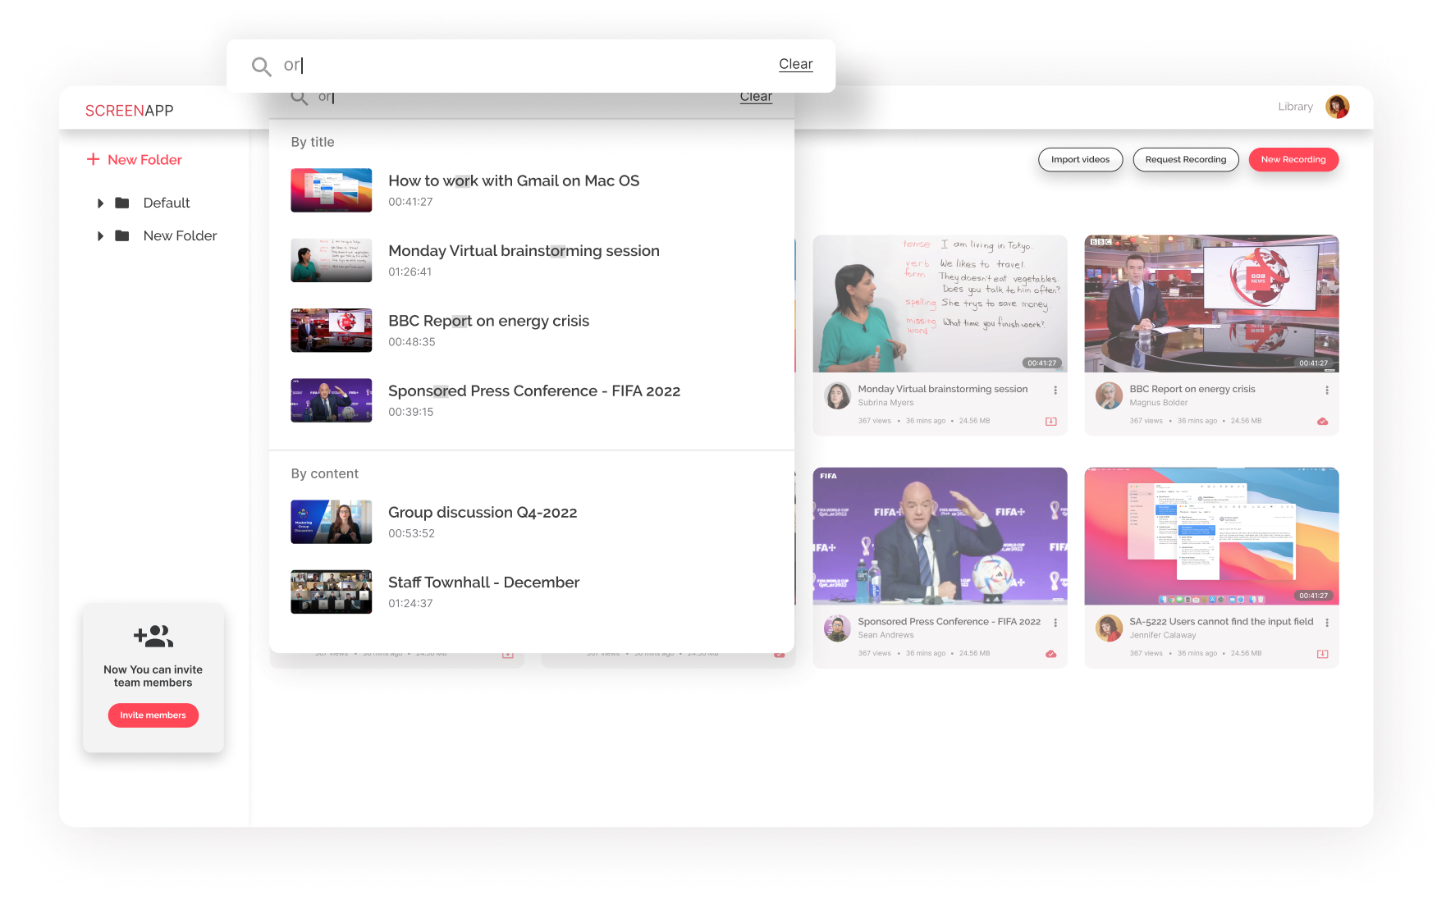Click the Group discussion Q4-2022 result thumbnail
The height and width of the screenshot is (900, 1446).
pyautogui.click(x=332, y=522)
